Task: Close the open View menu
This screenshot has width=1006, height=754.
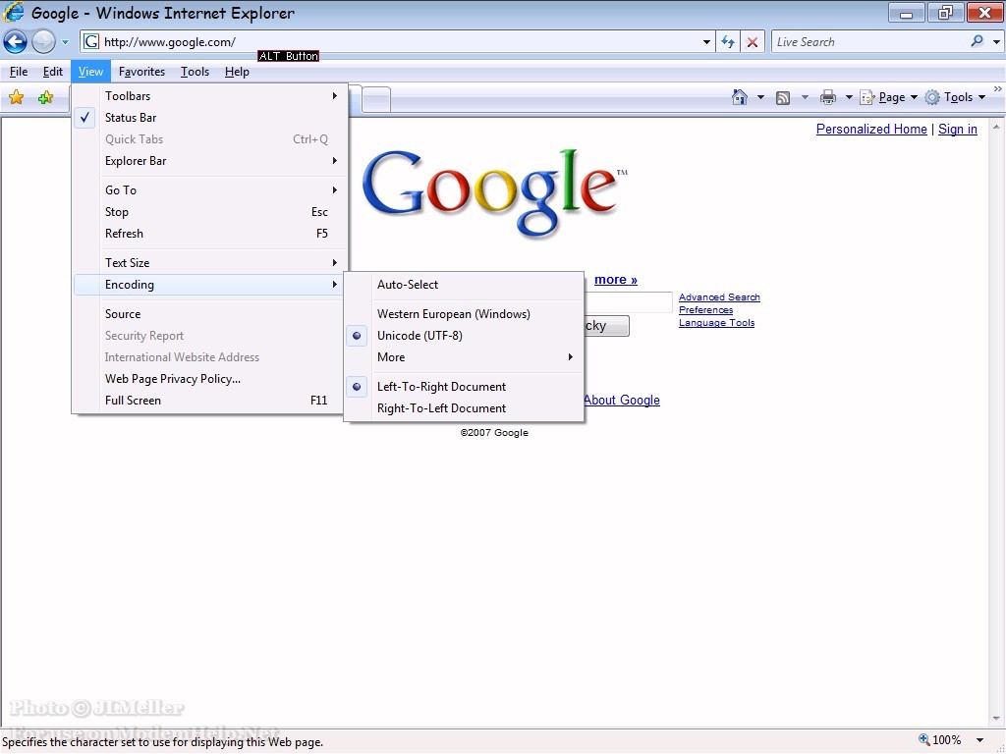Action: tap(90, 72)
